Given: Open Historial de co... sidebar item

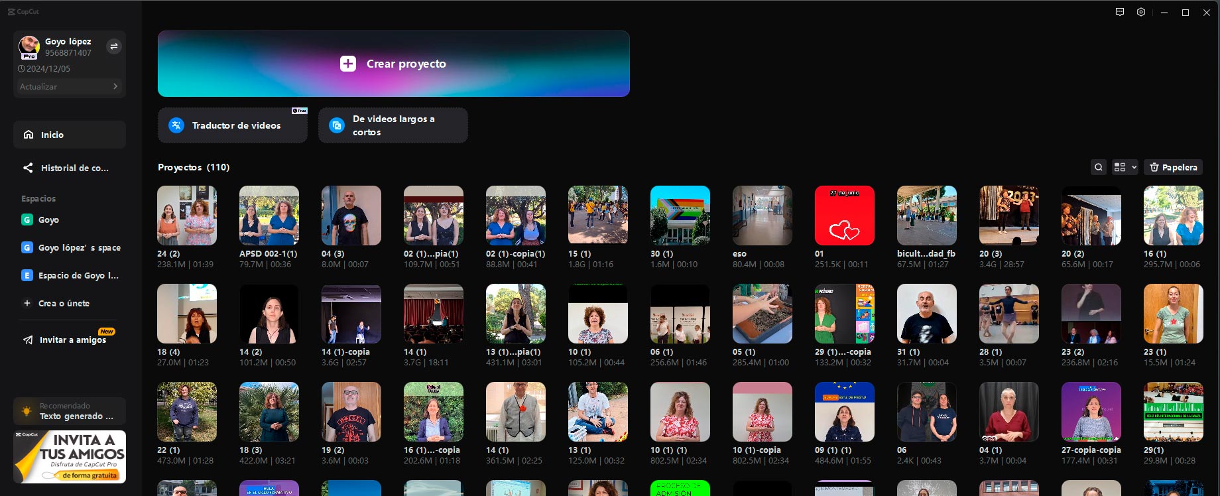Looking at the screenshot, I should [70, 168].
